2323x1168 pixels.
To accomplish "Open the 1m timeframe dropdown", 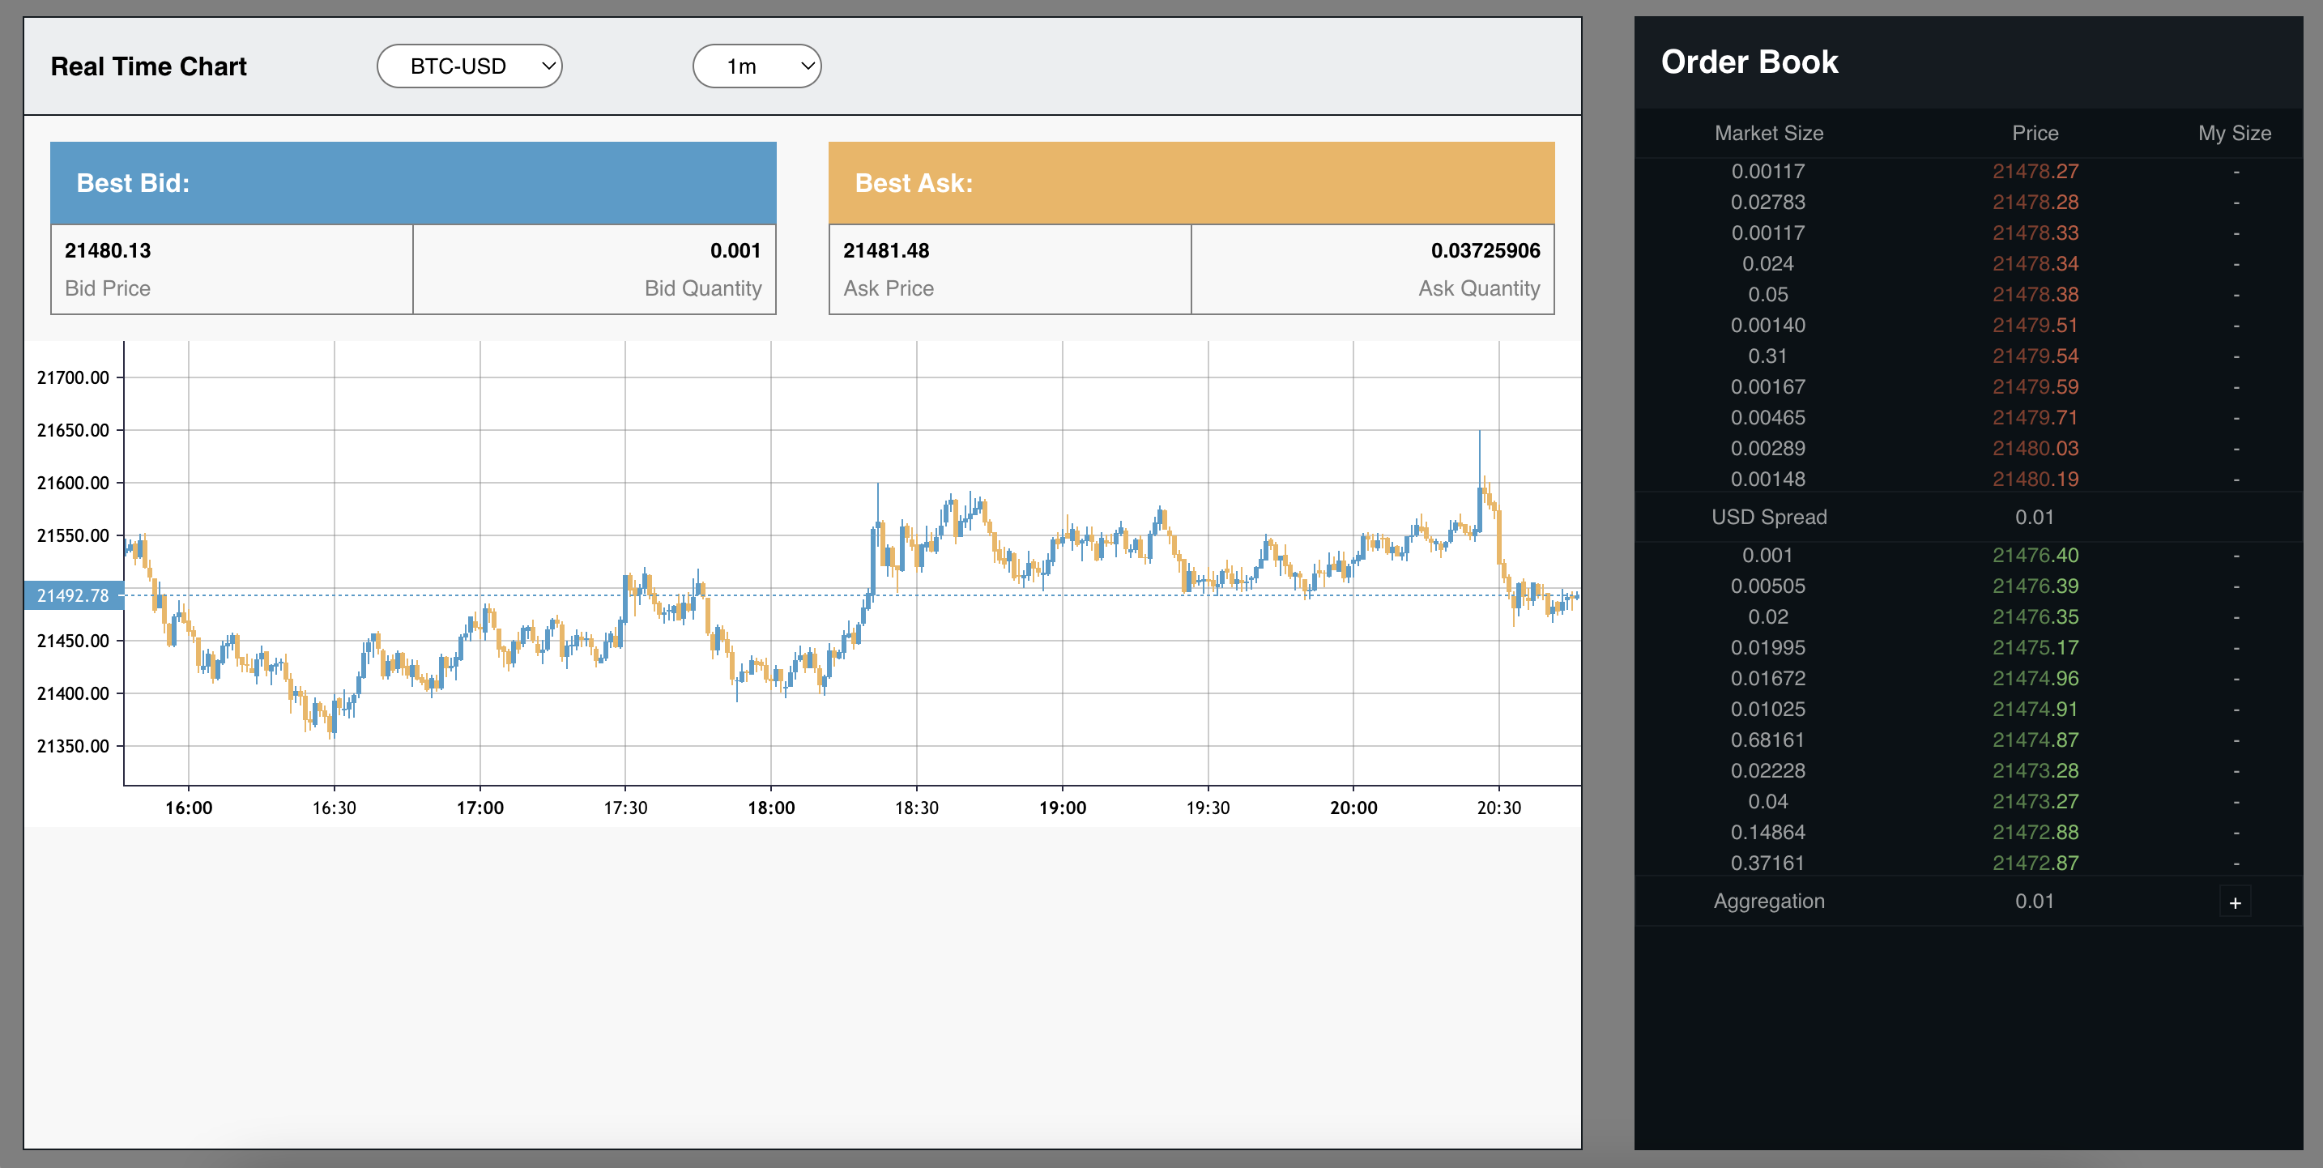I will [757, 65].
